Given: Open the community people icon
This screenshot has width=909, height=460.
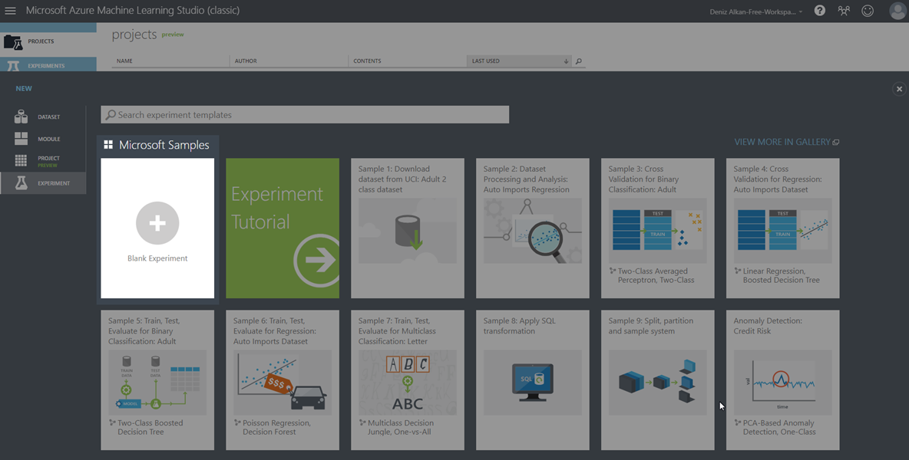Looking at the screenshot, I should click(x=844, y=11).
